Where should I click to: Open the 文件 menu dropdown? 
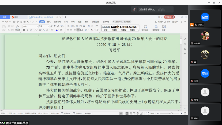click(x=6, y=22)
